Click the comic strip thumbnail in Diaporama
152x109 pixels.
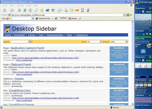143,65
